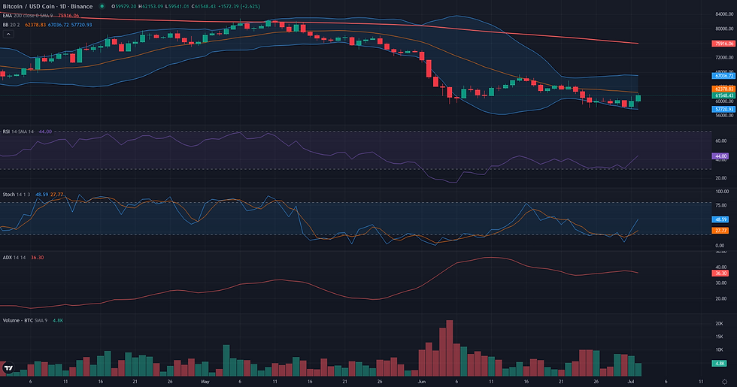Click the May label on time axis
737x387 pixels.
[205, 382]
